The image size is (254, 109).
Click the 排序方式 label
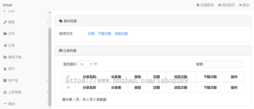[66, 34]
